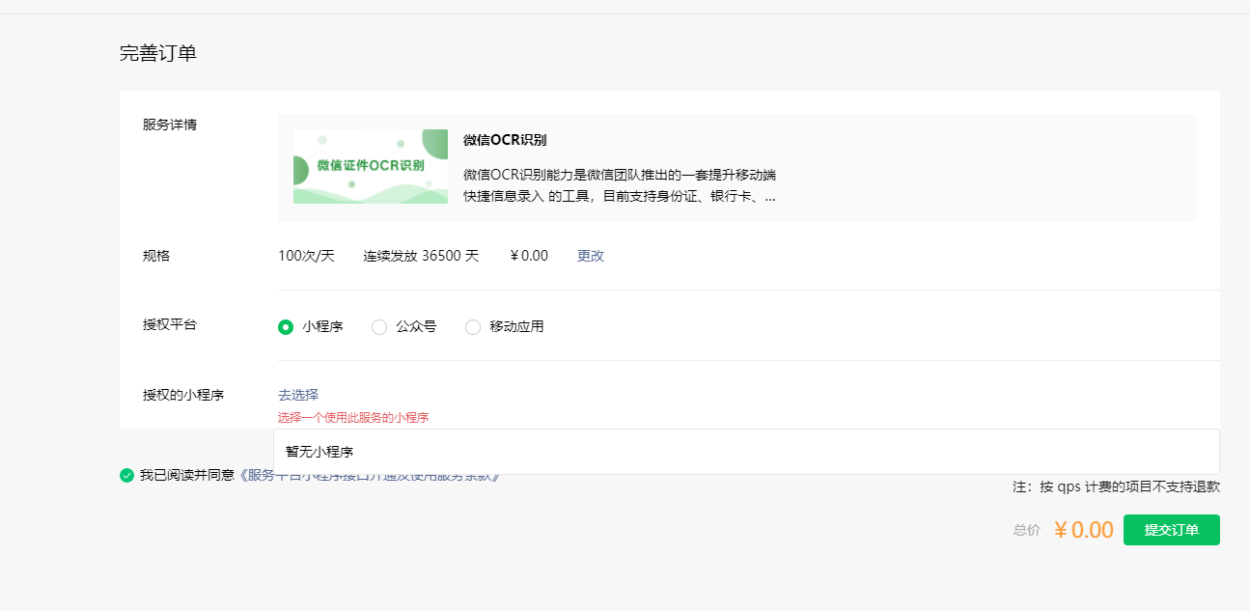Select the 小程序 radio button

(x=286, y=327)
